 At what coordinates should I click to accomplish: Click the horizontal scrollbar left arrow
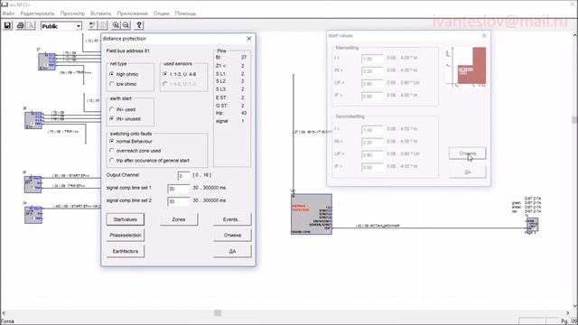(4, 313)
